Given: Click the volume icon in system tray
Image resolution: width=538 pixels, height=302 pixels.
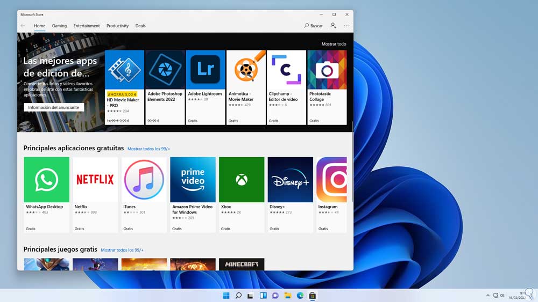Looking at the screenshot, I should click(502, 296).
